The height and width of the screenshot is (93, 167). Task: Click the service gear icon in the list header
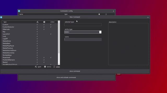tap(44, 22)
